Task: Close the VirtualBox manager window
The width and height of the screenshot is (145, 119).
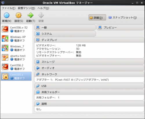Action: (142, 3)
